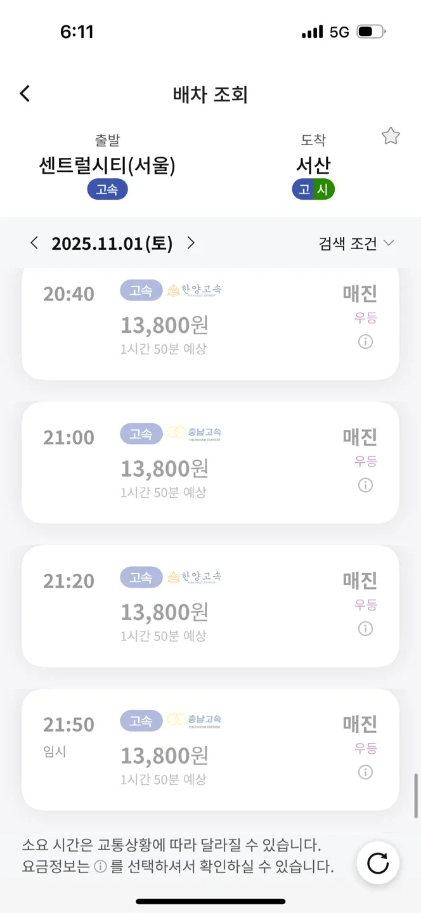The width and height of the screenshot is (421, 913).
Task: Change departure terminal 센트럴시티(서울)
Action: [x=107, y=165]
